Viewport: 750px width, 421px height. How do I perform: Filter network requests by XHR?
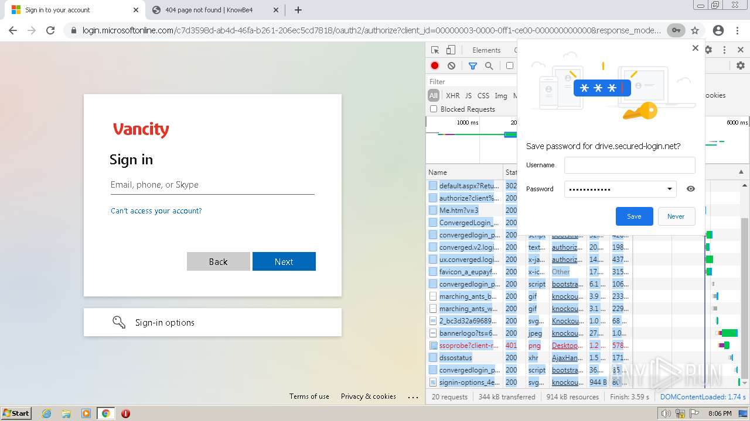[x=453, y=95]
